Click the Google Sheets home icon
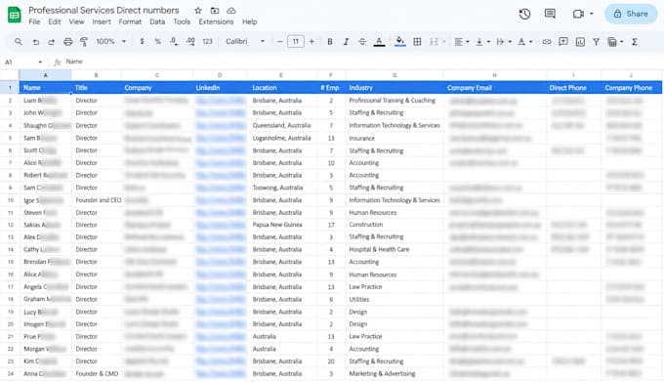The height and width of the screenshot is (382, 664). tap(15, 15)
